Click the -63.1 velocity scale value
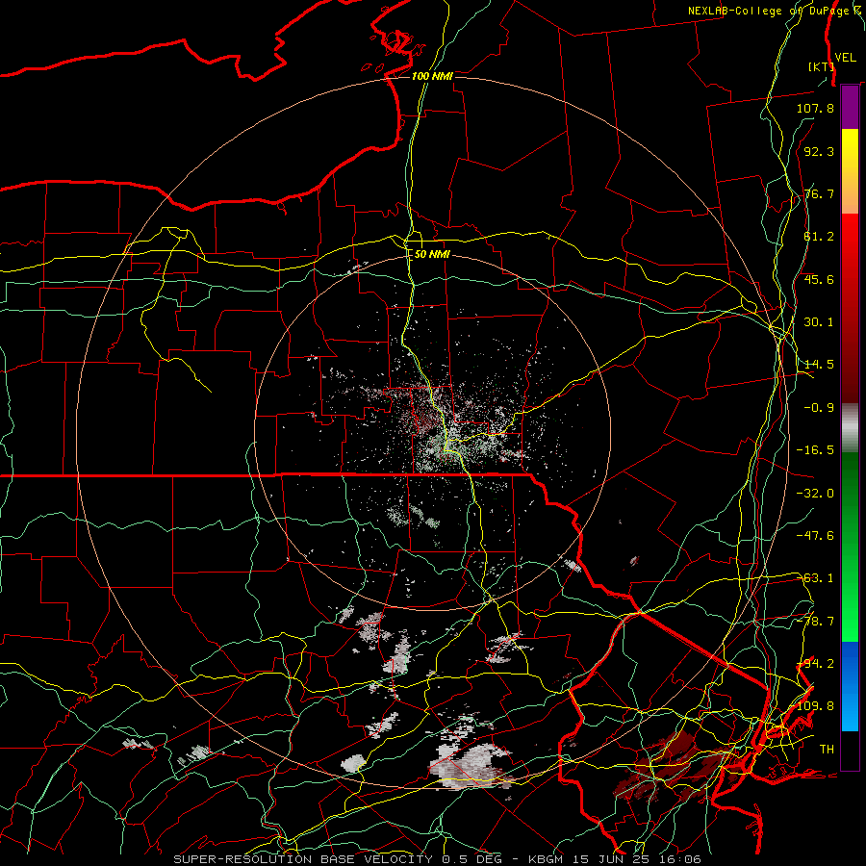The image size is (866, 866). coord(815,578)
